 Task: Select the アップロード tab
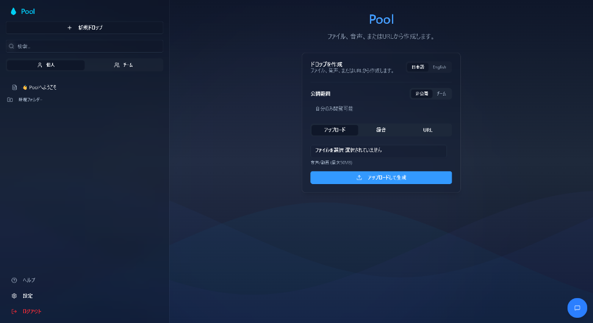[335, 130]
